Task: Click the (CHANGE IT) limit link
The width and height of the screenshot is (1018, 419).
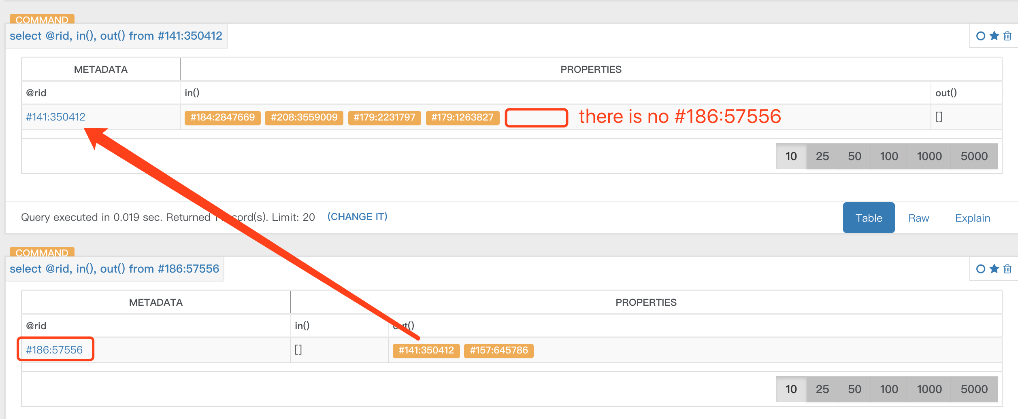Action: click(x=357, y=217)
